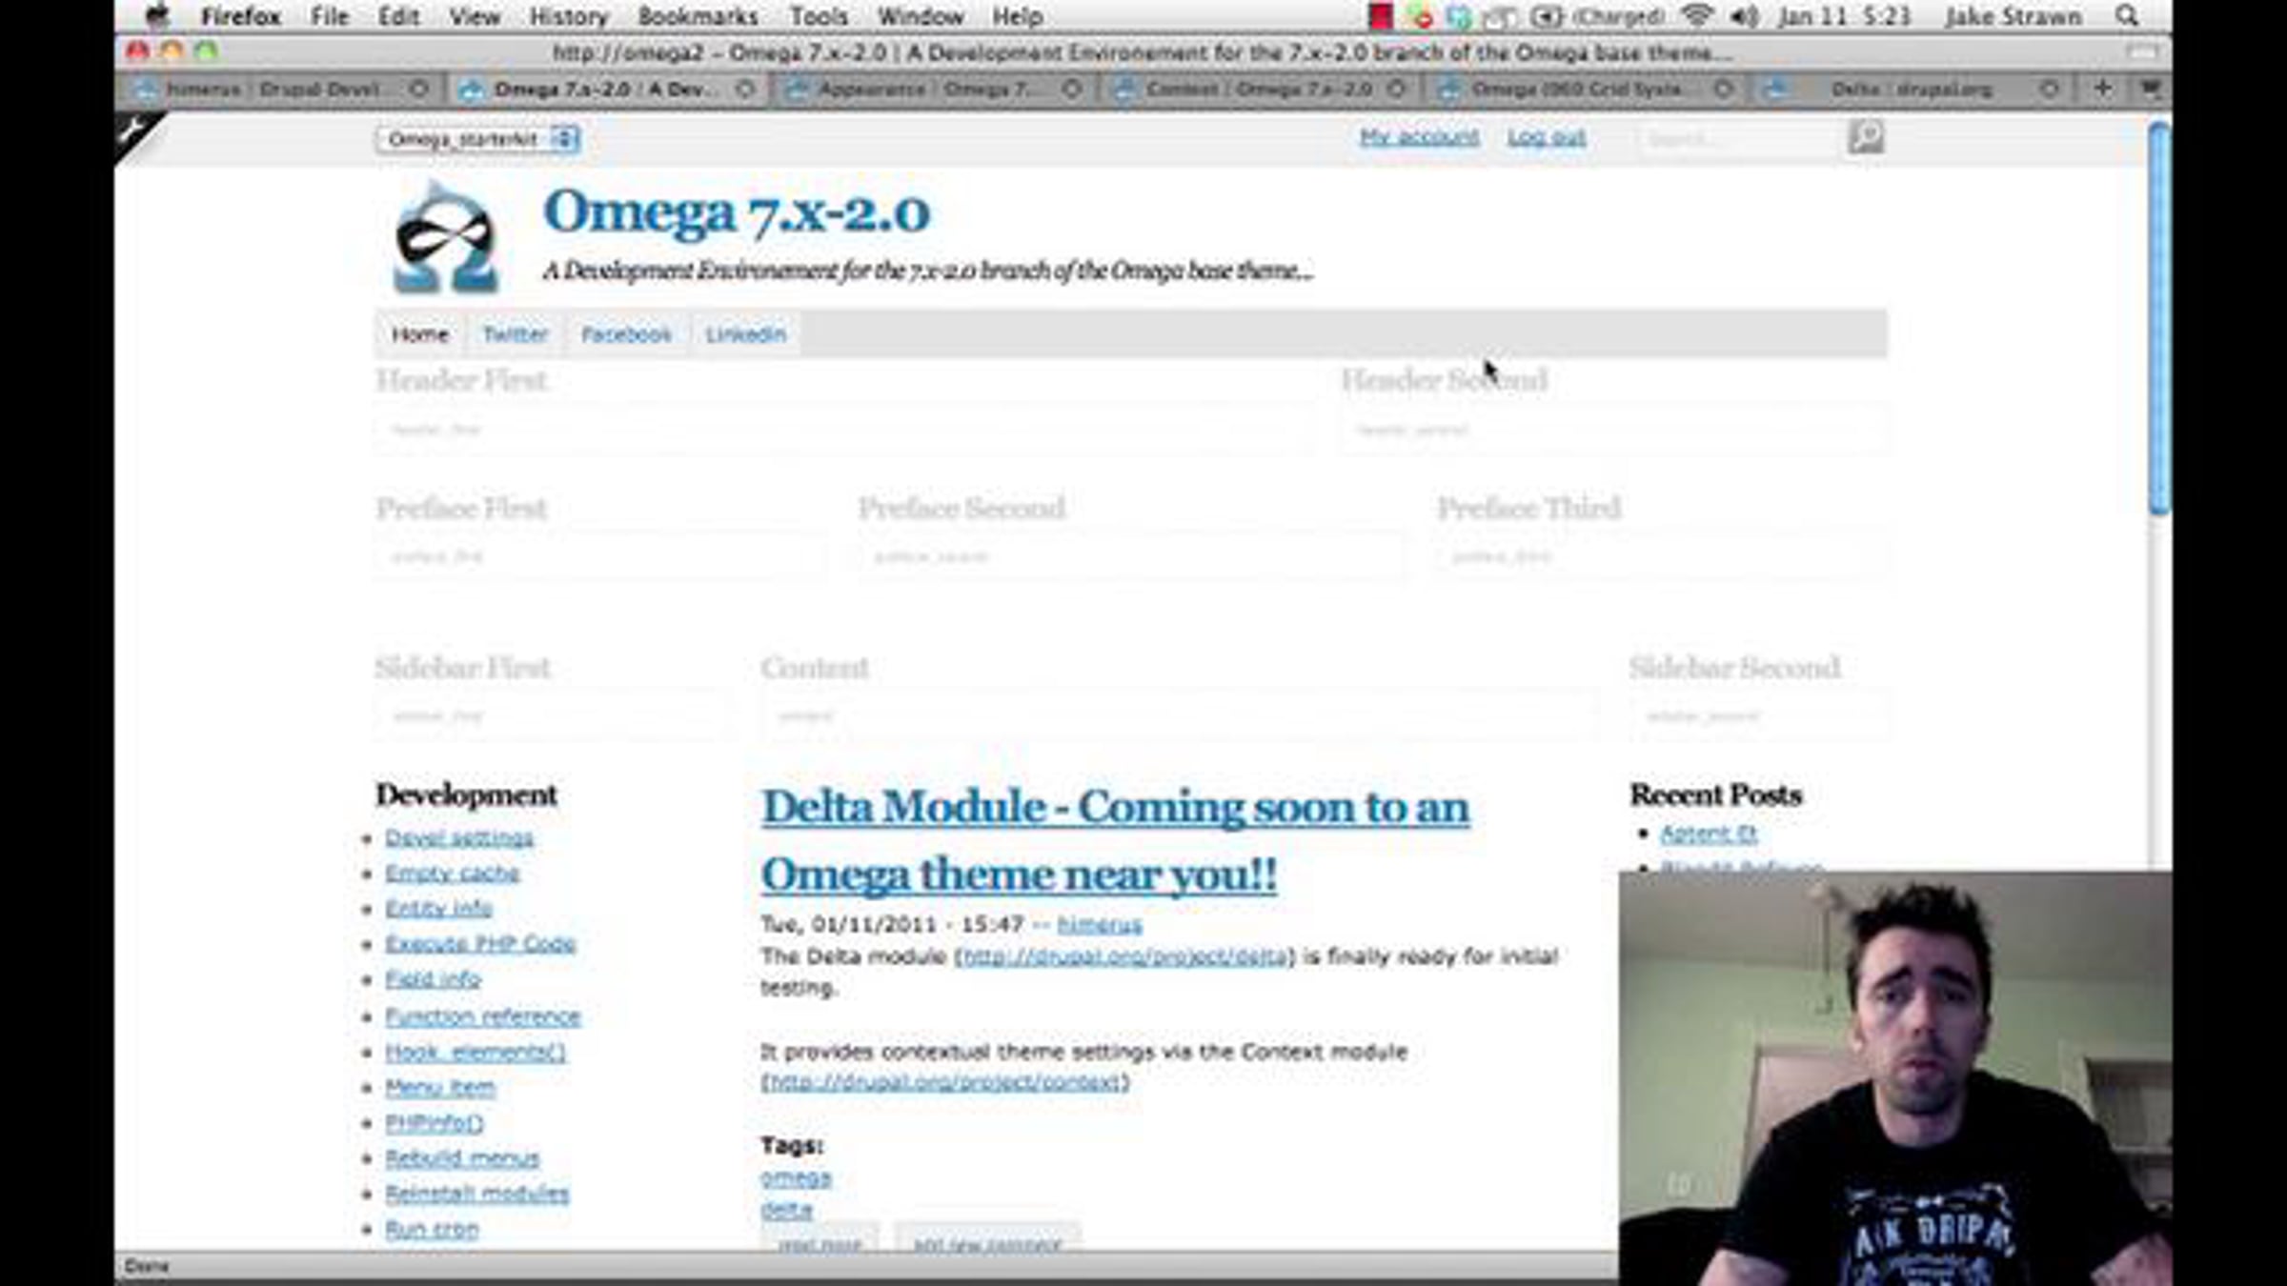Click the Omega 7.x-2.0 site title

pyautogui.click(x=737, y=211)
